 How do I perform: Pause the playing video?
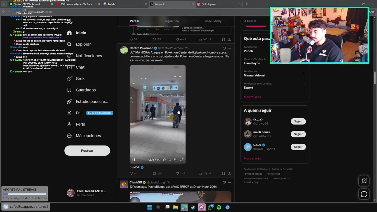point(133,160)
